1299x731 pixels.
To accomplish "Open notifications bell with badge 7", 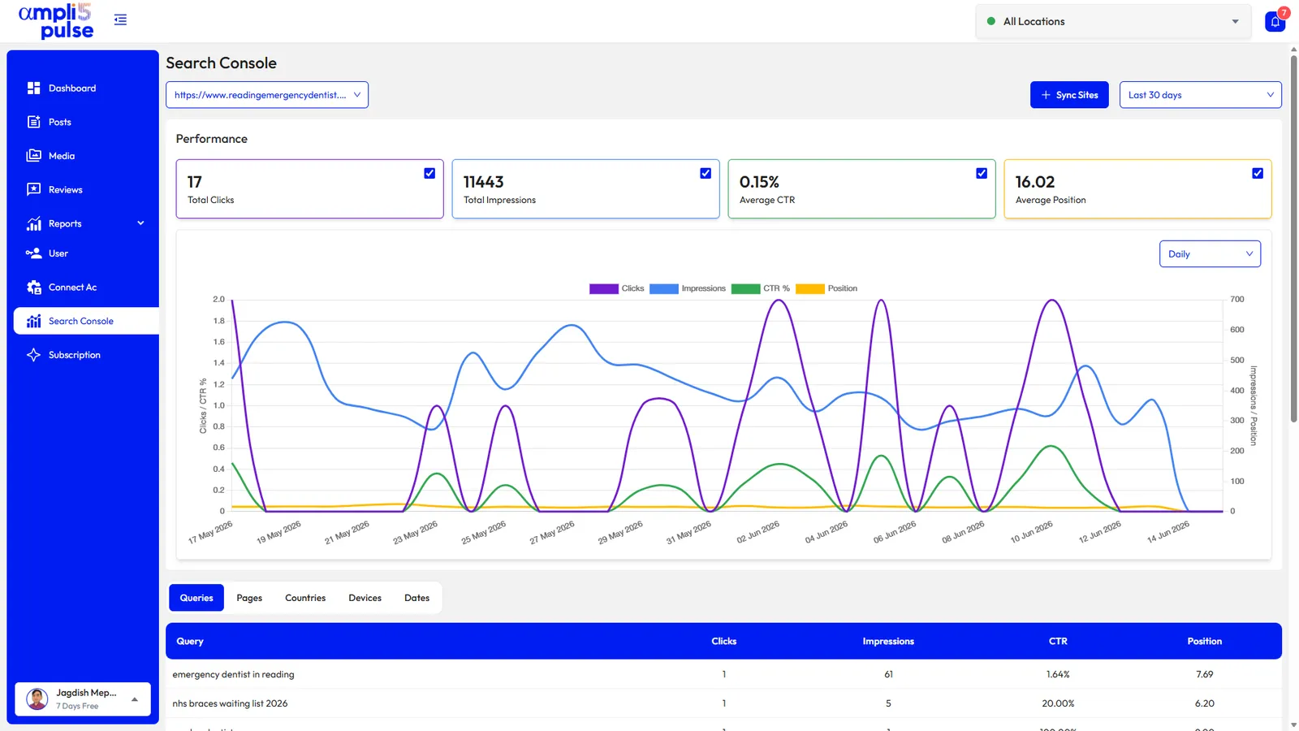I will point(1275,21).
